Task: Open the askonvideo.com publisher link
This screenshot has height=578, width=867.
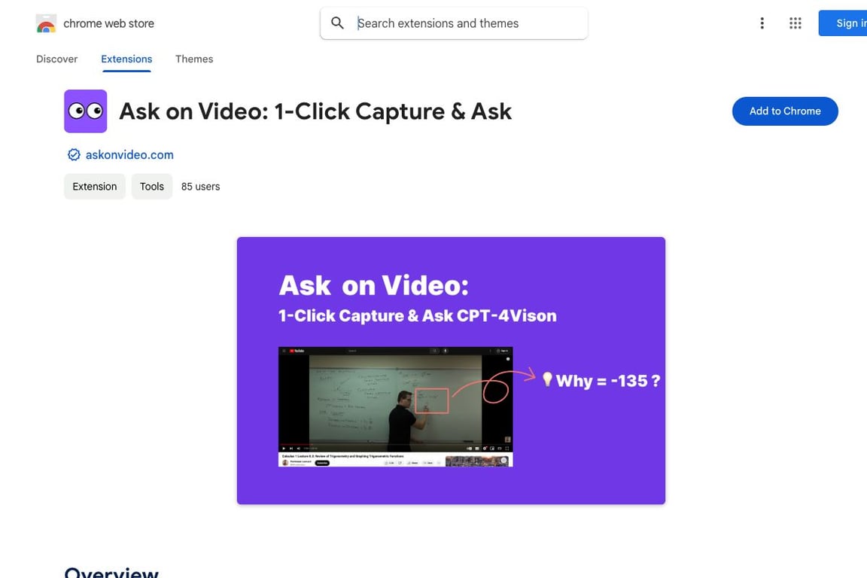Action: pyautogui.click(x=129, y=155)
